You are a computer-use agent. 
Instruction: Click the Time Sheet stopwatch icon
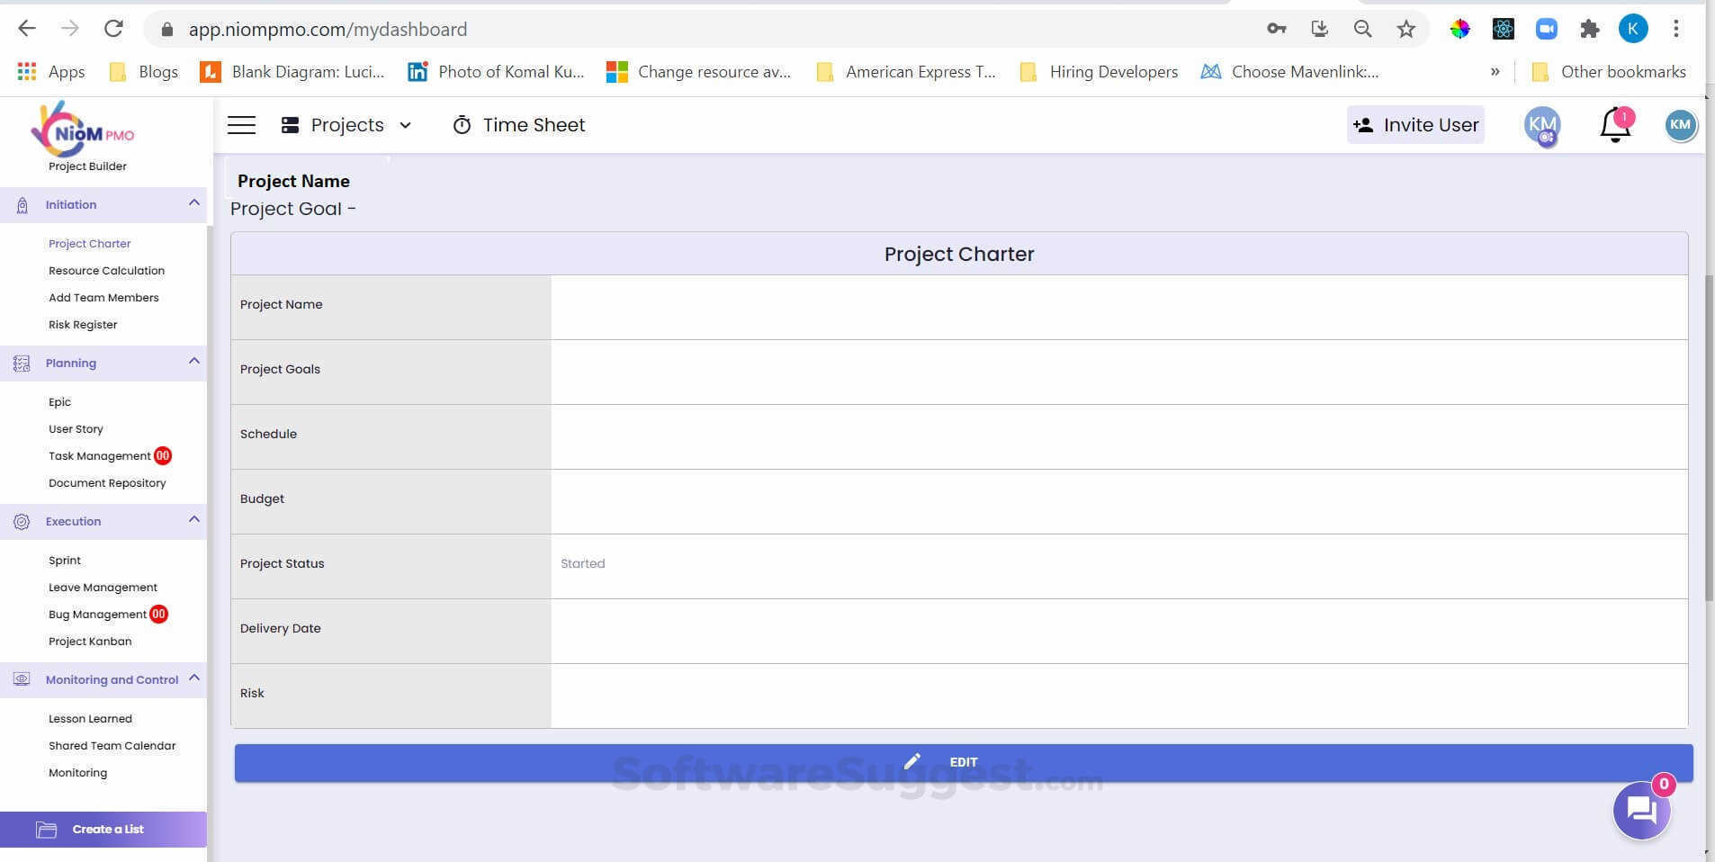click(x=462, y=125)
